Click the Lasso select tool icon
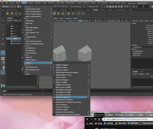Screen dimensions: 153x129 [x=3, y=25]
